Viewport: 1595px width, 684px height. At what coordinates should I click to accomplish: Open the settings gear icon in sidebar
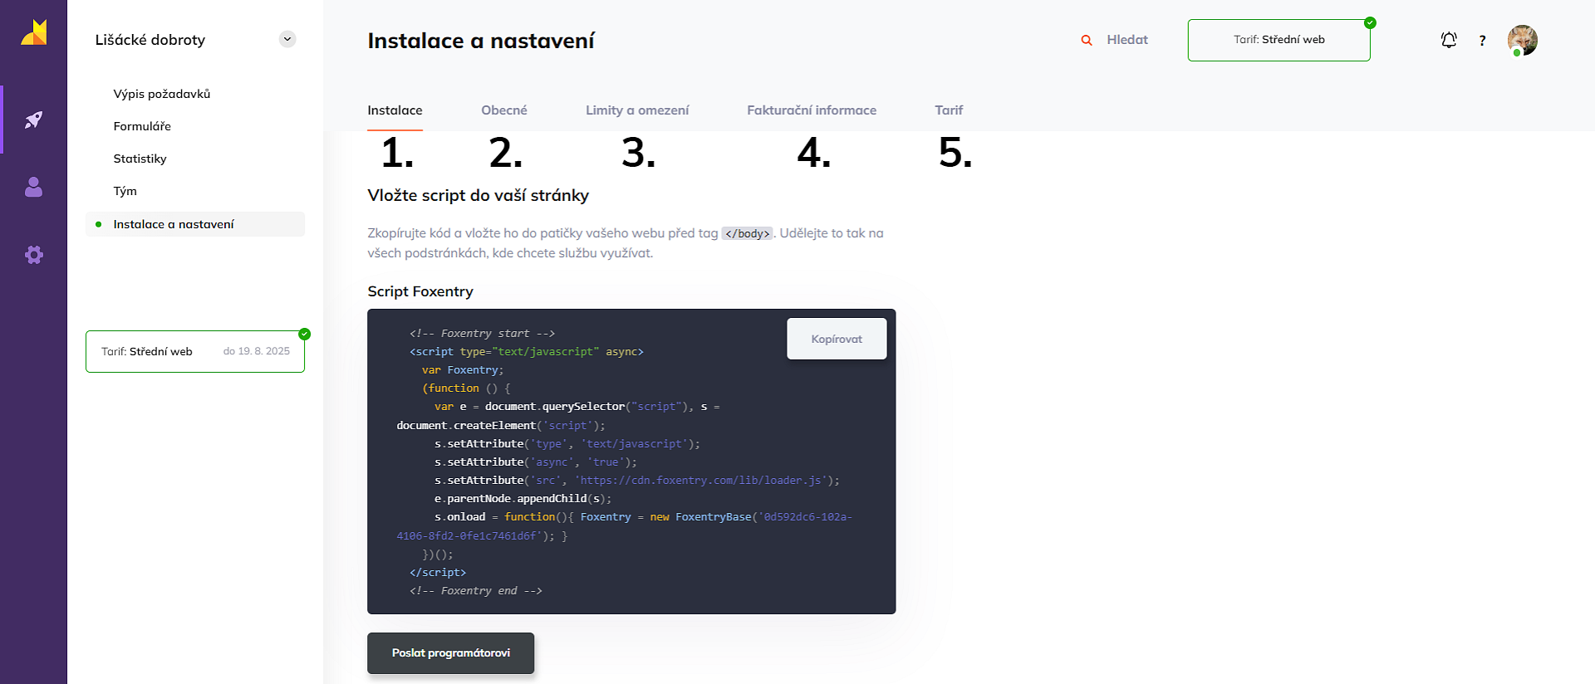click(33, 255)
